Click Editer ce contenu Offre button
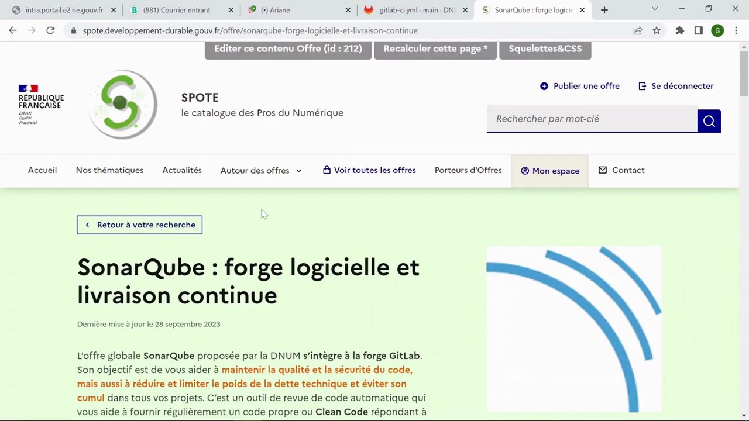The width and height of the screenshot is (749, 421). (x=288, y=49)
